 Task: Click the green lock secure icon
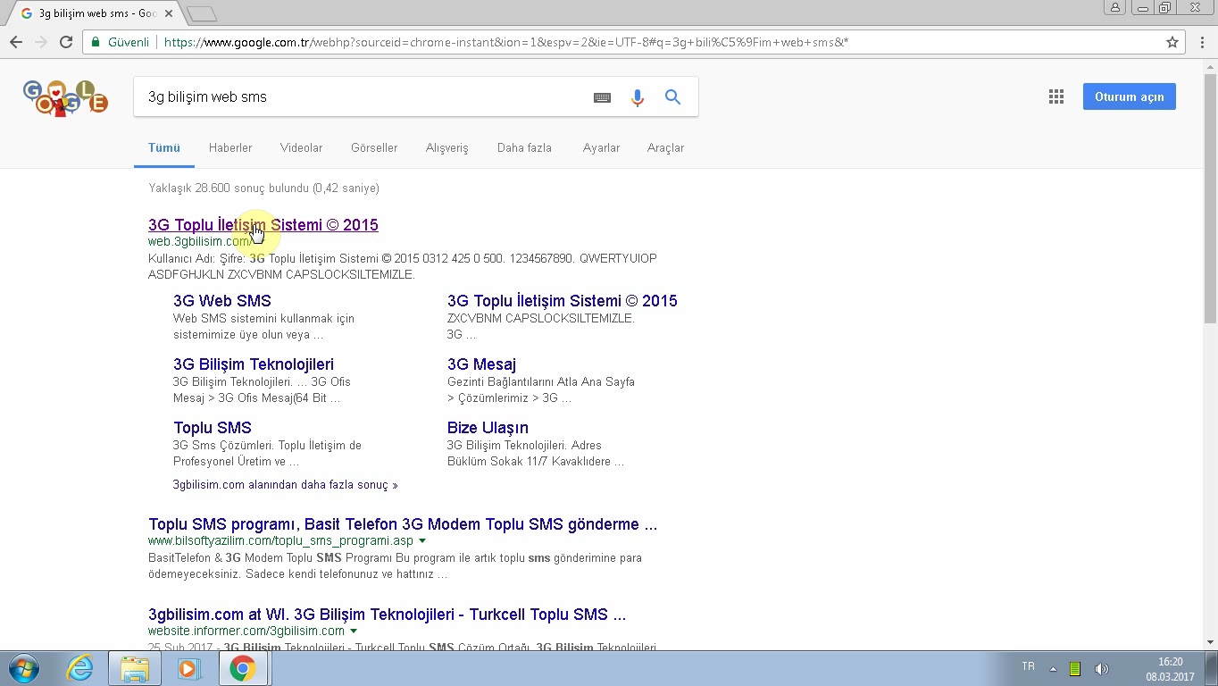pos(96,42)
